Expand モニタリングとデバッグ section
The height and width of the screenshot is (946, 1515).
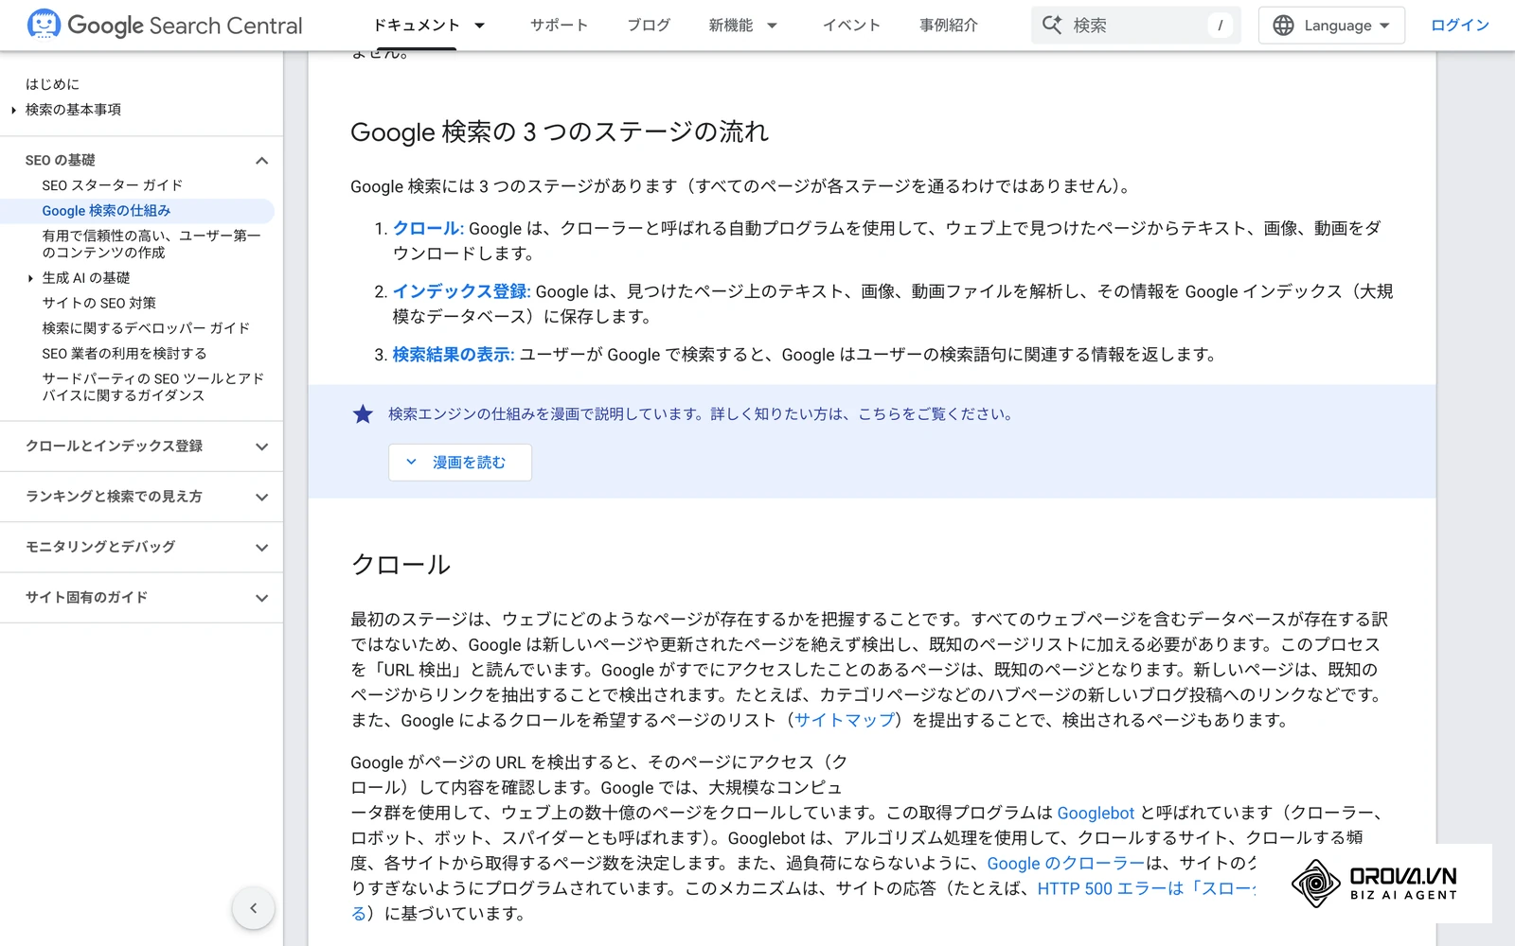[x=262, y=547]
